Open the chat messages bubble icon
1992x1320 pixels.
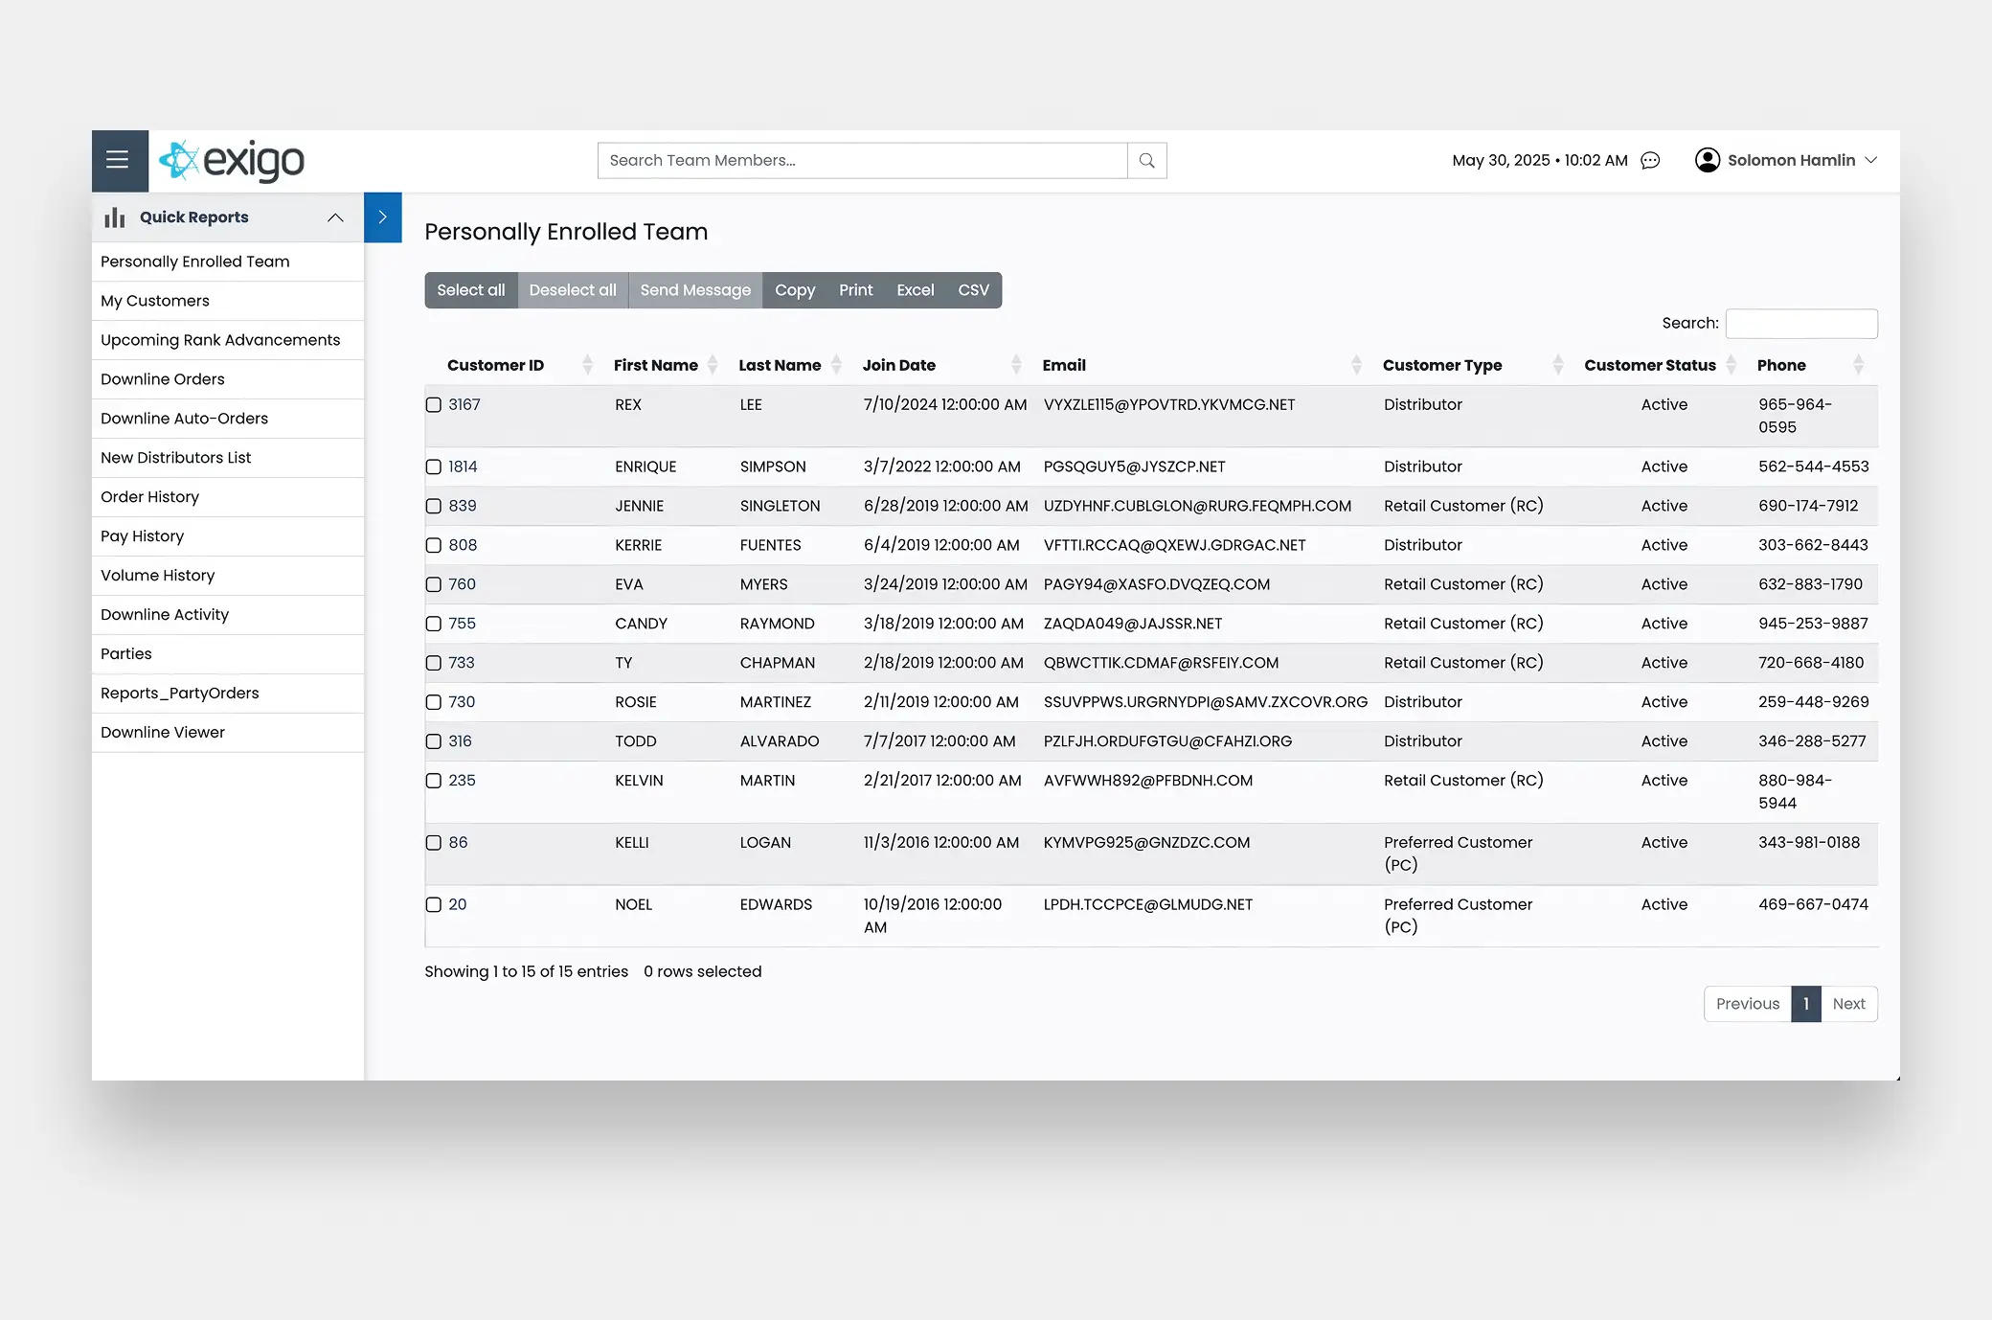[x=1650, y=161]
